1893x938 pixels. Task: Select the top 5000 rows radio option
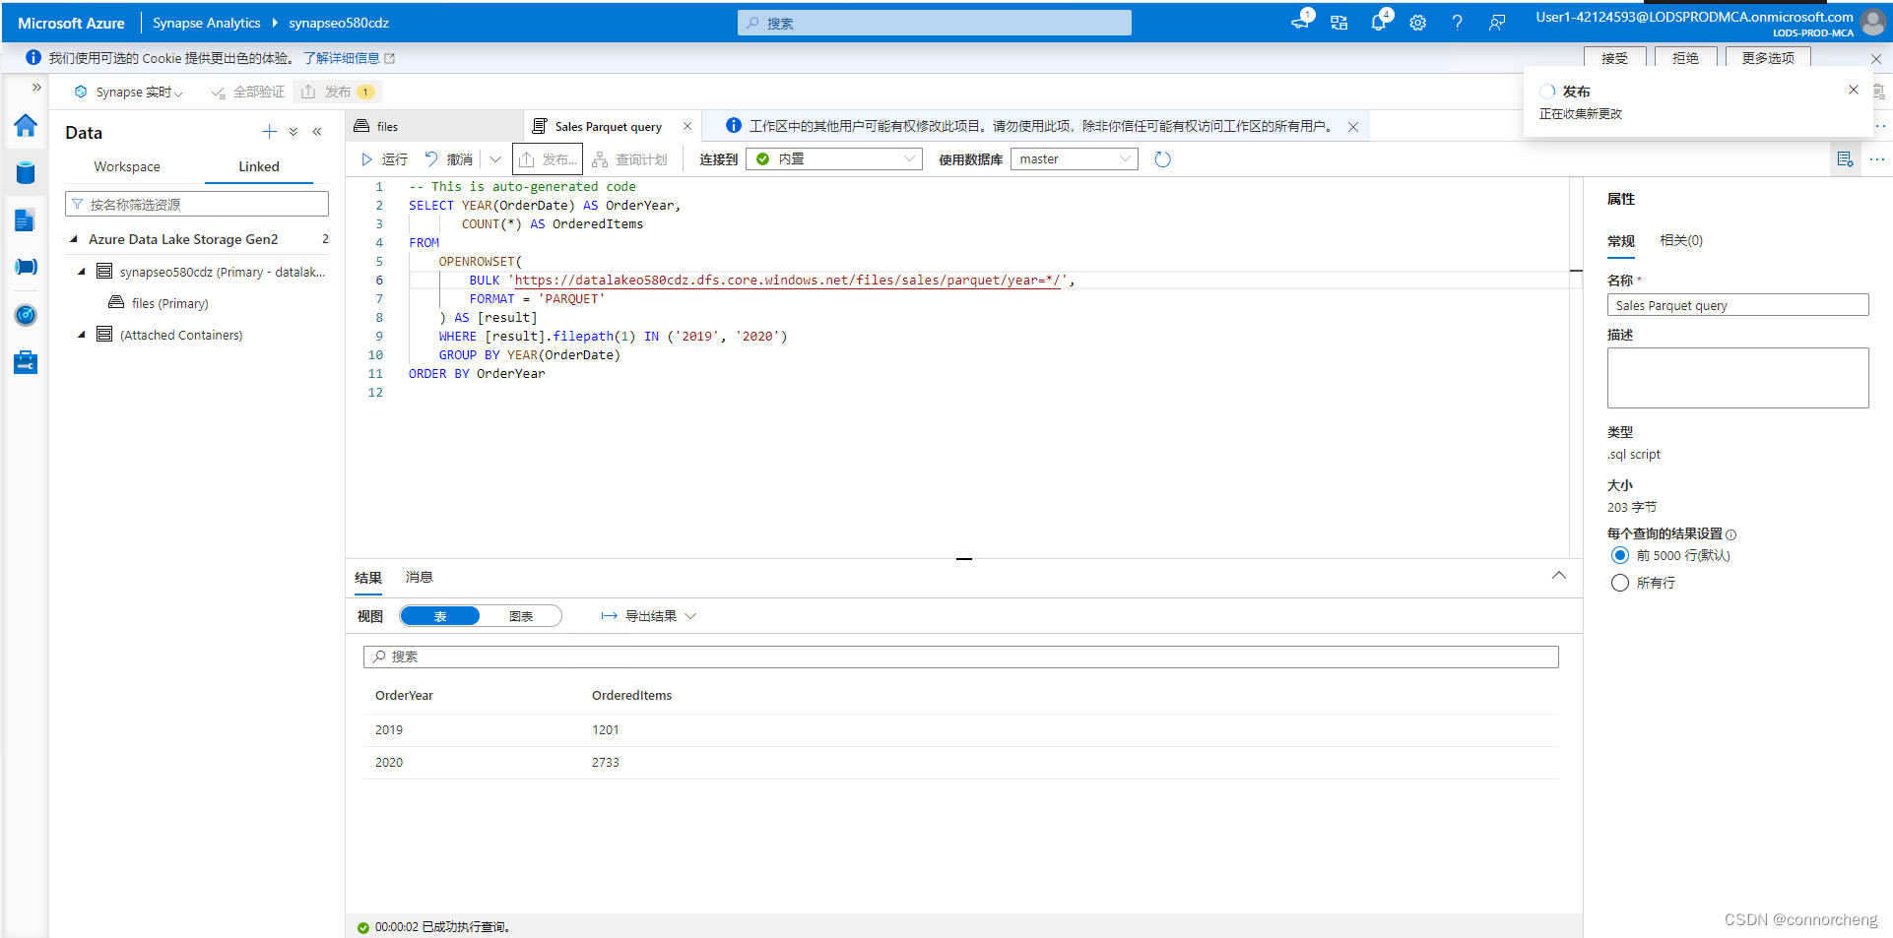pyautogui.click(x=1620, y=555)
